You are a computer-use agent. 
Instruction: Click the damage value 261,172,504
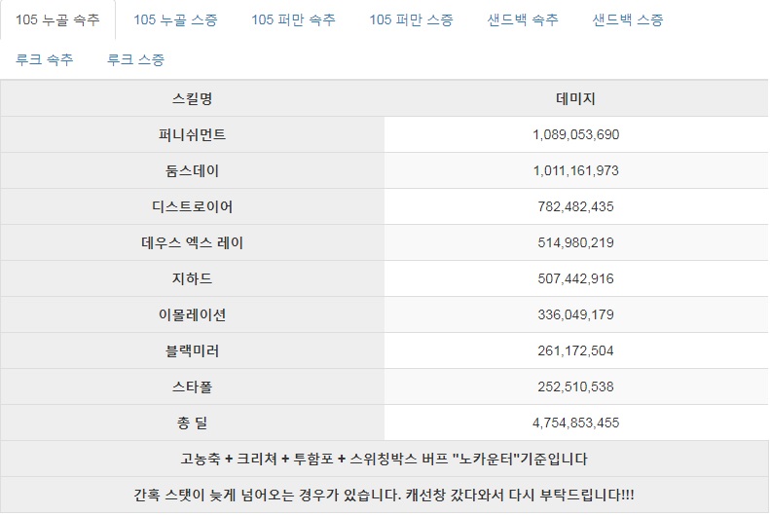576,351
